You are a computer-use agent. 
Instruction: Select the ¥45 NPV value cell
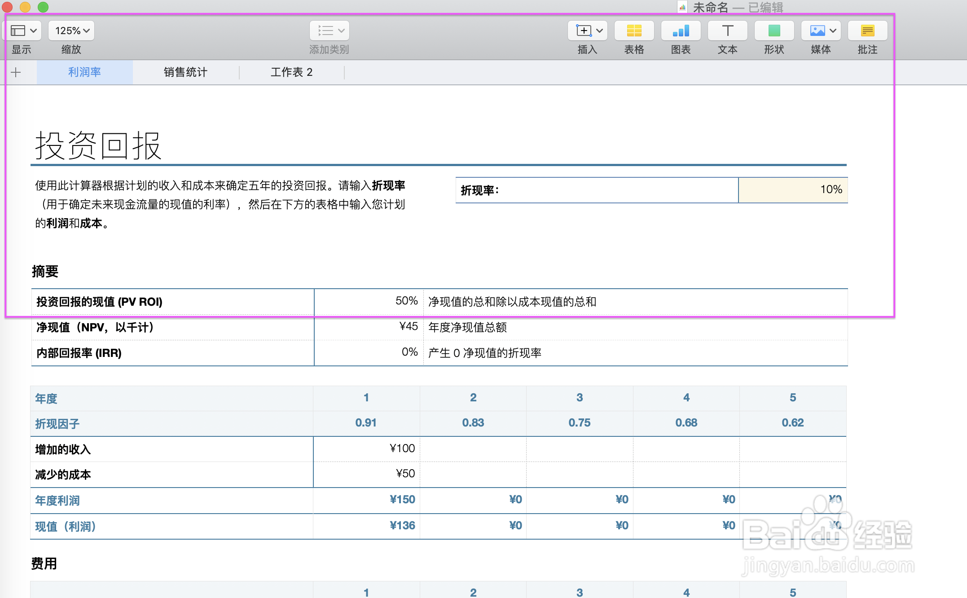pos(369,327)
